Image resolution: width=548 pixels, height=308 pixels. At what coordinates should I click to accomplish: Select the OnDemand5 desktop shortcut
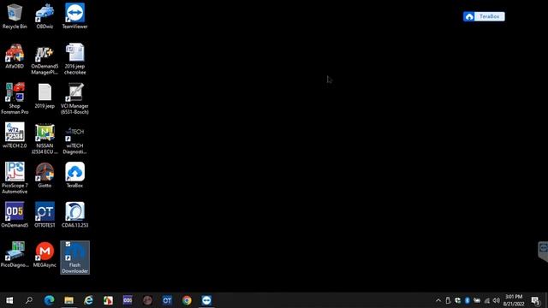15,215
